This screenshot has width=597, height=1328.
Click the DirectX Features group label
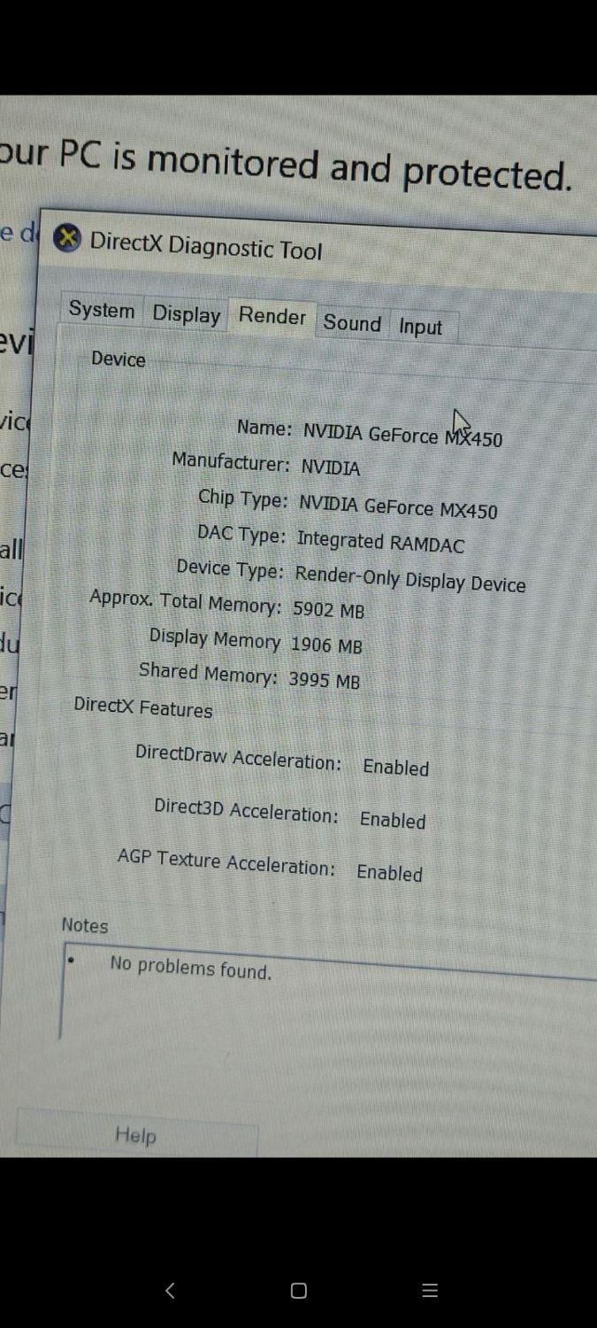pyautogui.click(x=143, y=707)
